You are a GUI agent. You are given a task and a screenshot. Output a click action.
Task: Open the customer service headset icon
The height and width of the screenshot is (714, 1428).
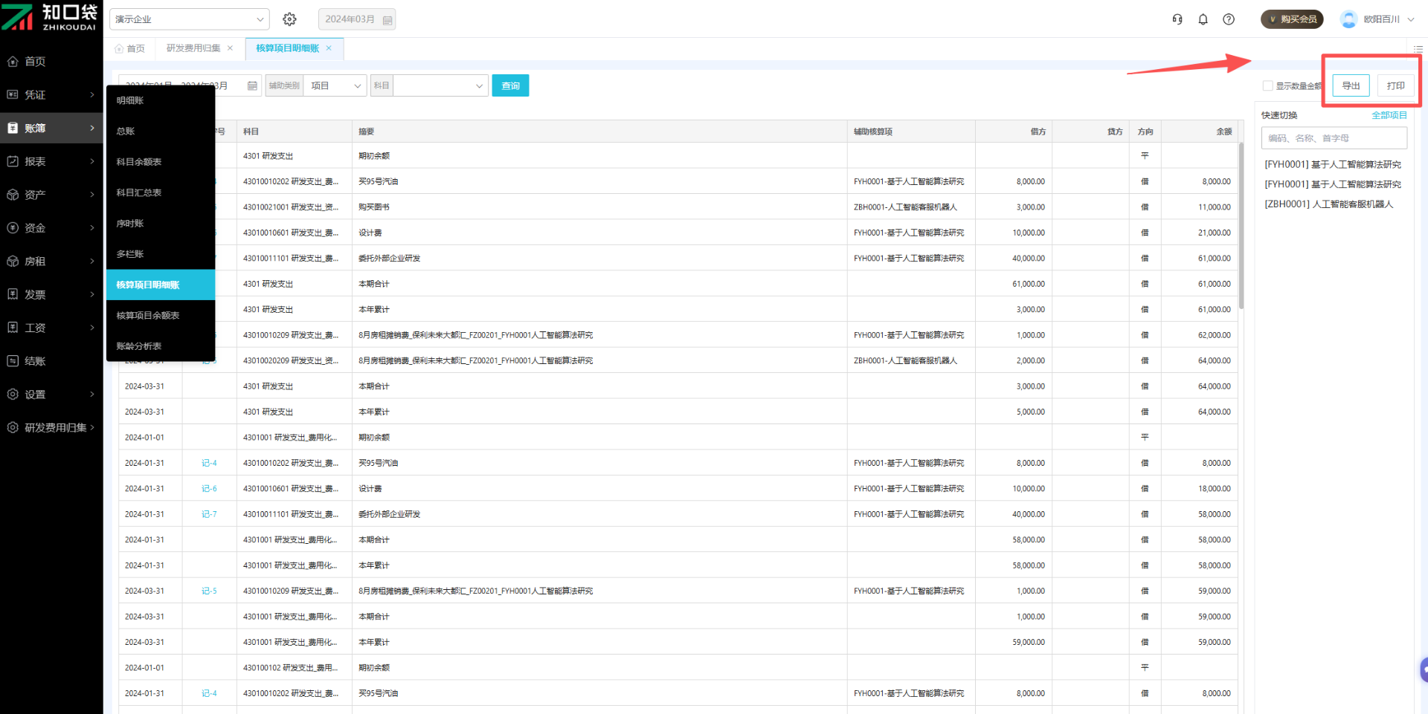point(1177,19)
